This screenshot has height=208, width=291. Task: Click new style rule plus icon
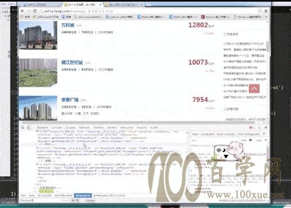point(266,140)
